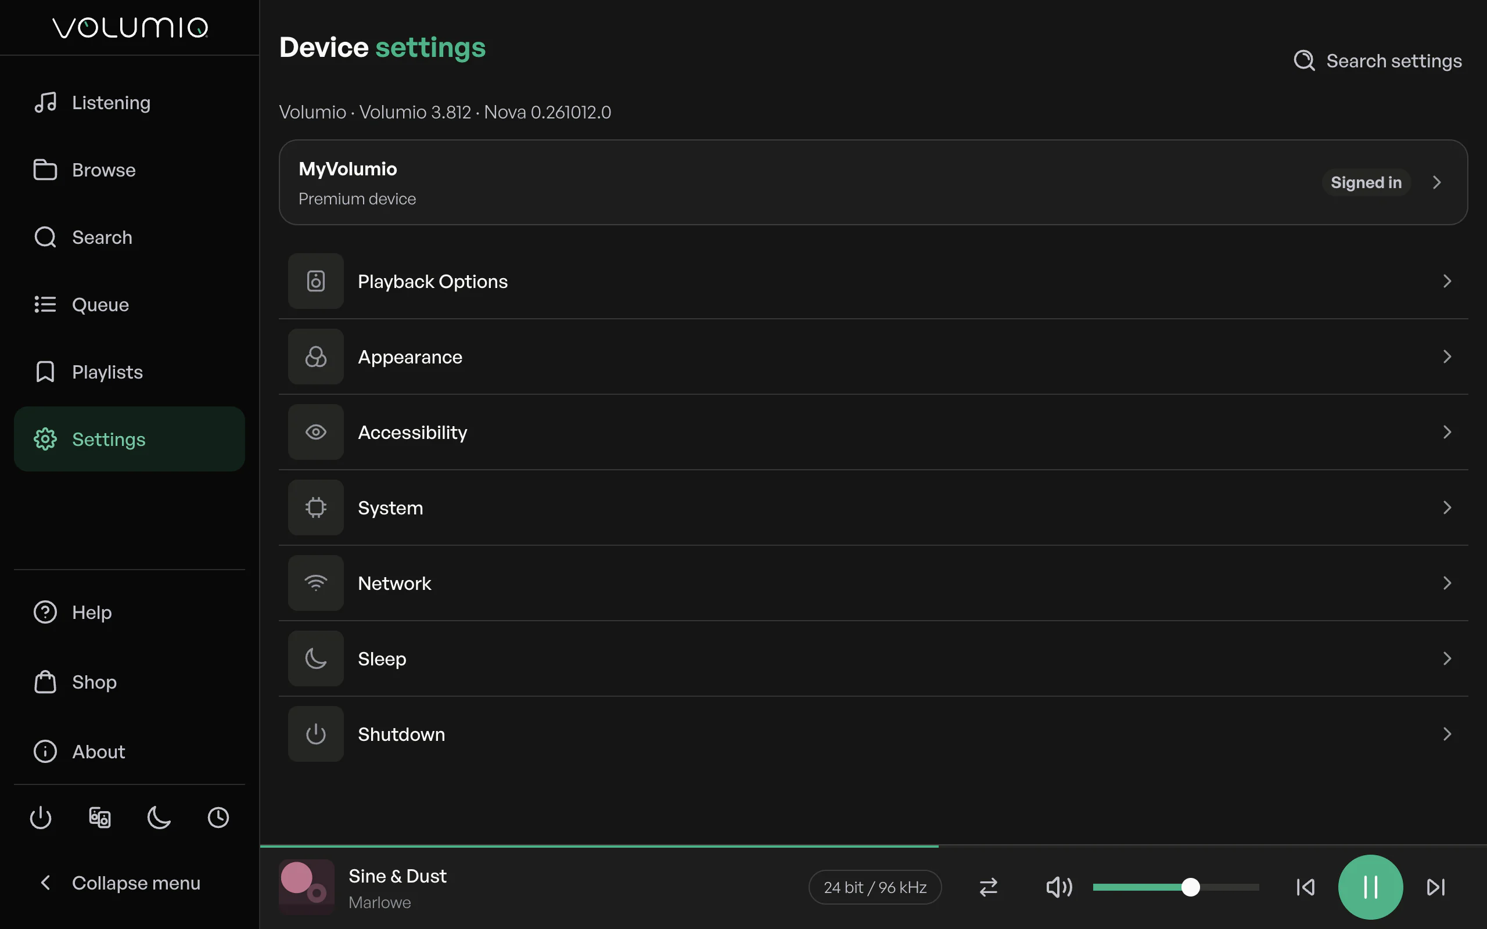Click the Playback Options speaker icon
This screenshot has width=1487, height=929.
(316, 281)
